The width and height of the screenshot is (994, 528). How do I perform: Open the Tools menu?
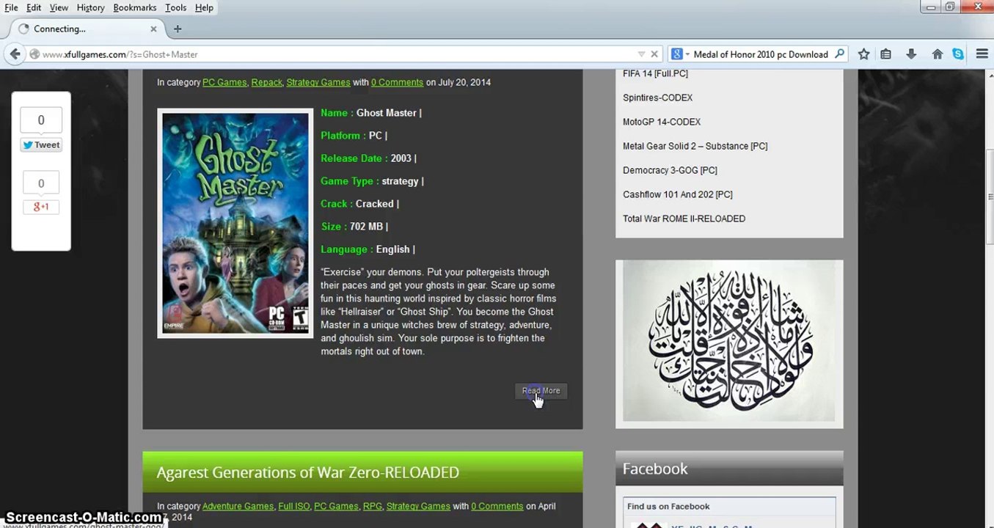(x=175, y=7)
